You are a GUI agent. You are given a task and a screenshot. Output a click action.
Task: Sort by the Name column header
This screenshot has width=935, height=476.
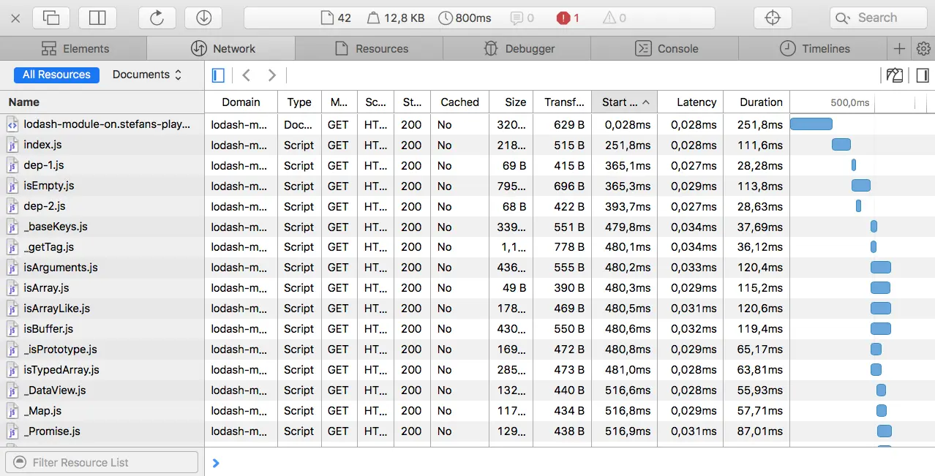pos(102,102)
